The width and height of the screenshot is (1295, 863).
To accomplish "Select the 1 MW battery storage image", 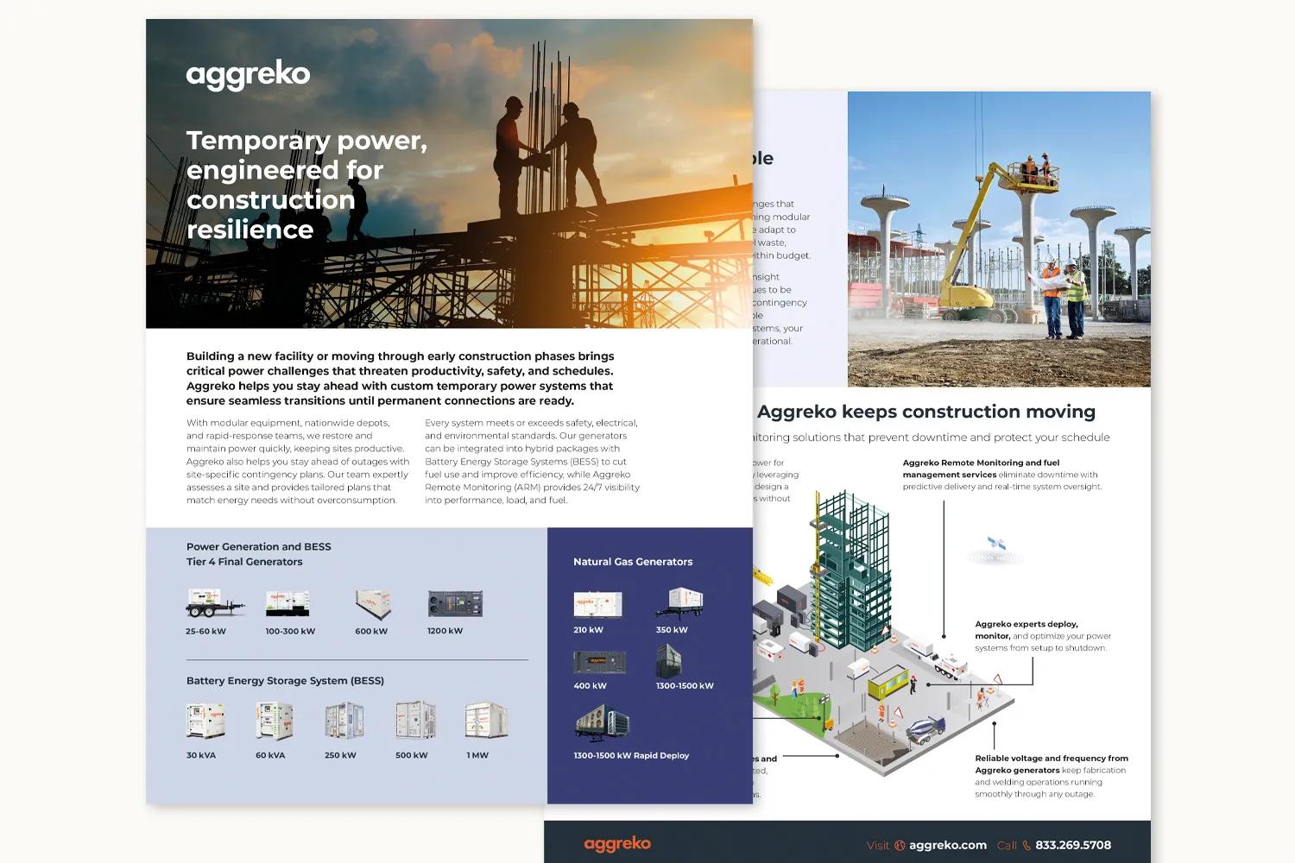I will click(x=487, y=721).
